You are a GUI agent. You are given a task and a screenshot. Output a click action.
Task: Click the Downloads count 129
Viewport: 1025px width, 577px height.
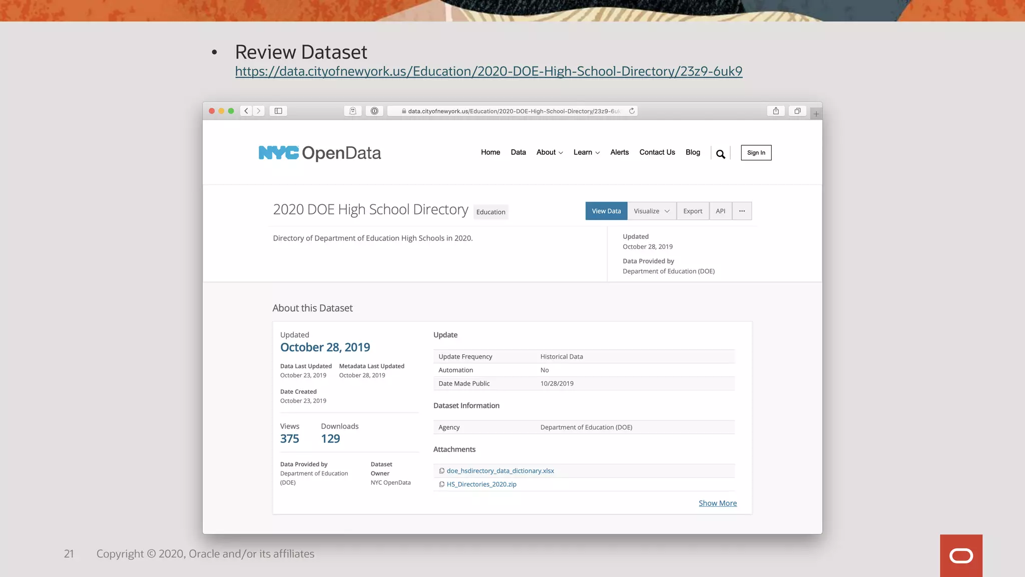tap(330, 439)
